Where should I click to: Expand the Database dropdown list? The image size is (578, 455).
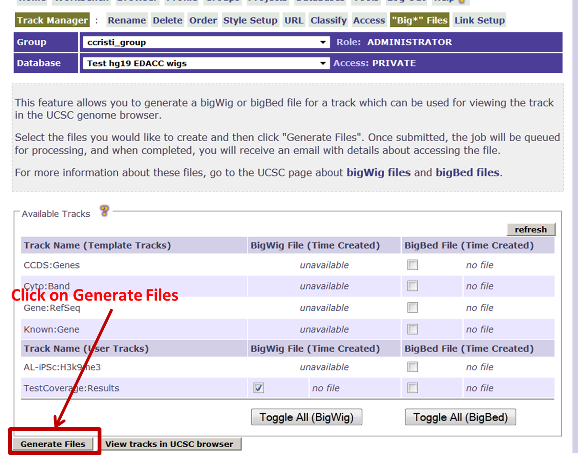click(206, 63)
